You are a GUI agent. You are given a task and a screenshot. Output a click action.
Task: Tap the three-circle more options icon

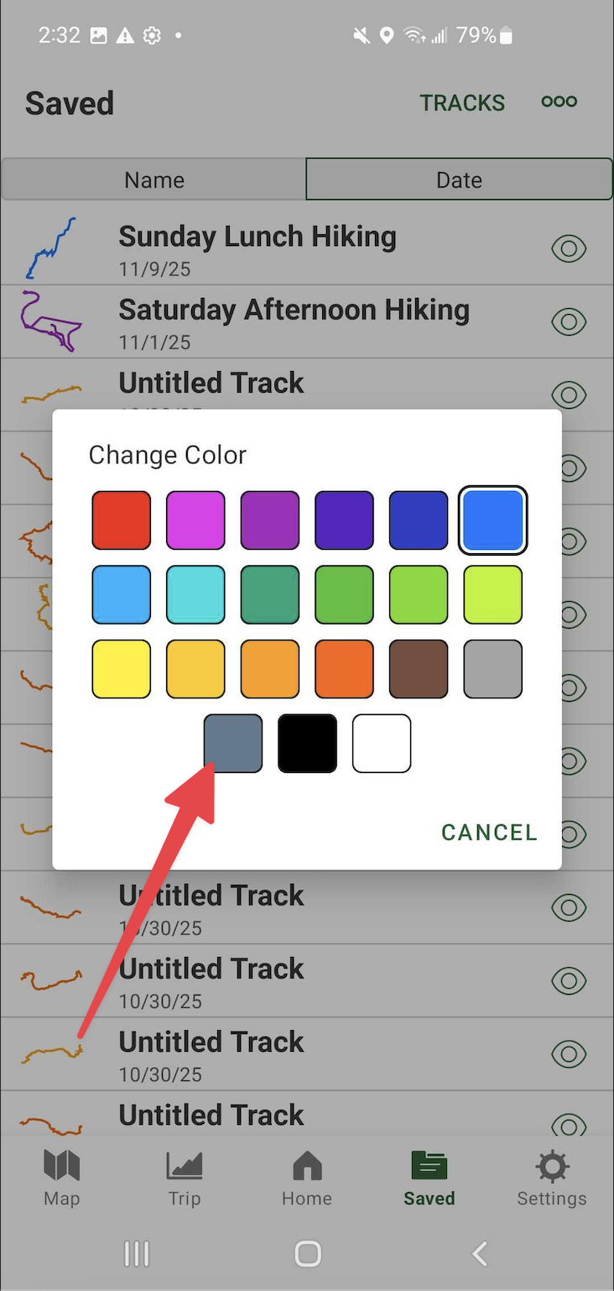(x=559, y=102)
